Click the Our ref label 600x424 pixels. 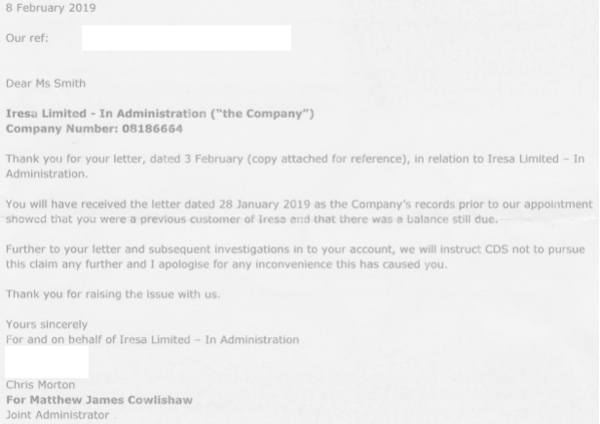(27, 38)
